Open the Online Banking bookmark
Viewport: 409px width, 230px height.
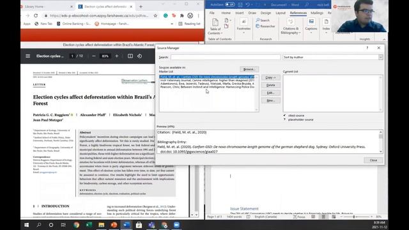tap(74, 24)
